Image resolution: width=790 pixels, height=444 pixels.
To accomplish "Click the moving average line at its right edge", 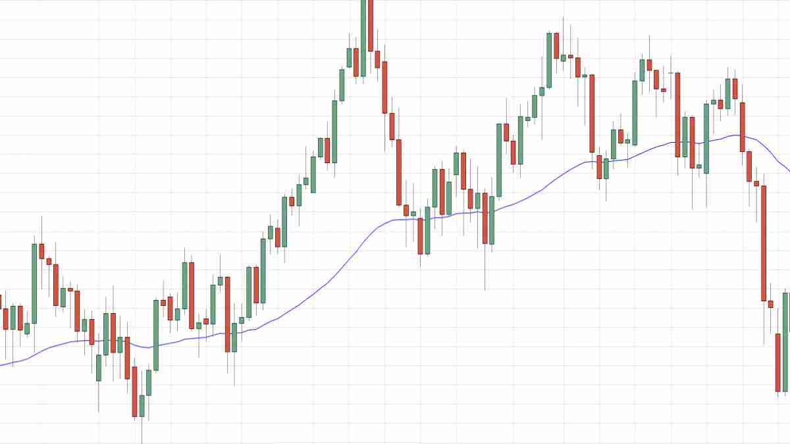I will point(787,169).
